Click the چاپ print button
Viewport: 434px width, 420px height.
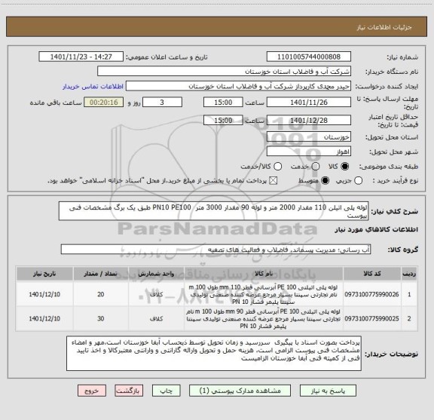[x=166, y=391]
